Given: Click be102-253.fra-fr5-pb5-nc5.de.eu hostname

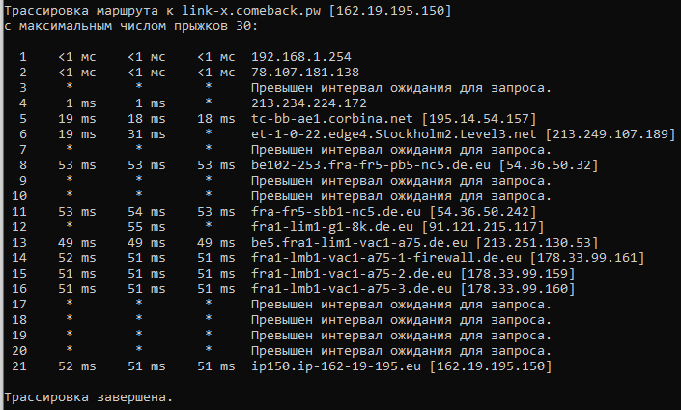Looking at the screenshot, I should 371,165.
